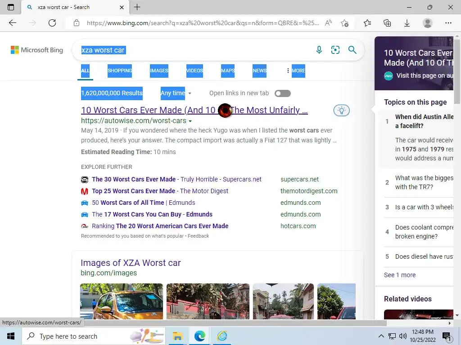Close the 'xza worst car' tab

tap(122, 7)
